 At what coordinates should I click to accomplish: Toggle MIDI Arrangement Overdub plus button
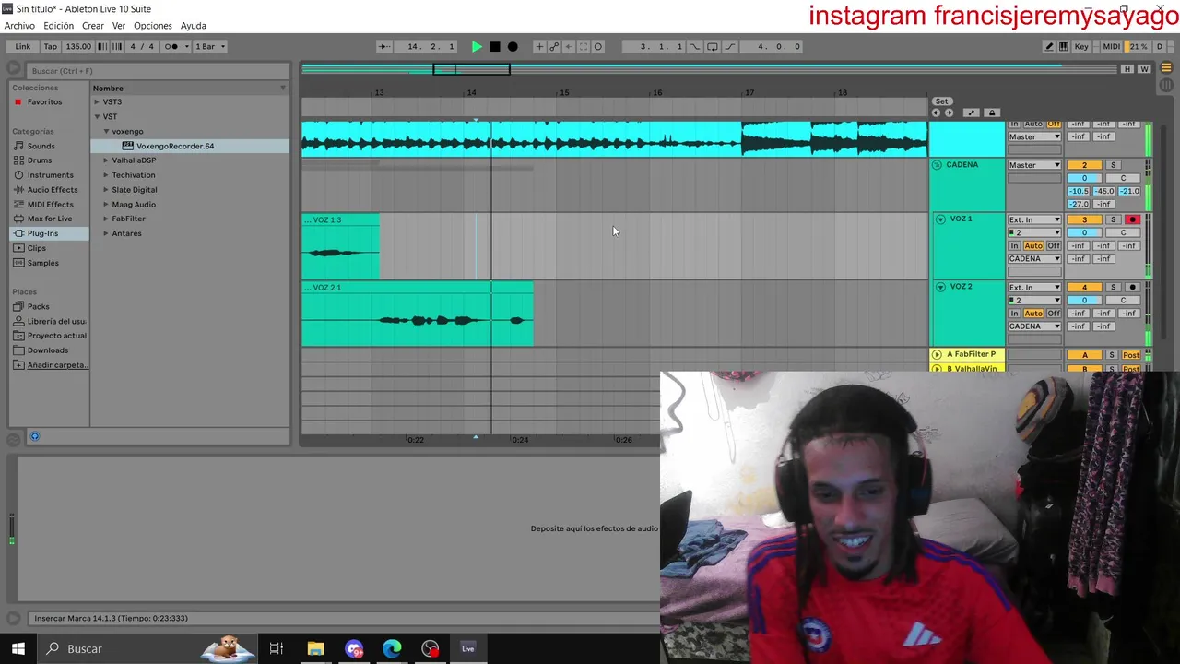pyautogui.click(x=539, y=46)
